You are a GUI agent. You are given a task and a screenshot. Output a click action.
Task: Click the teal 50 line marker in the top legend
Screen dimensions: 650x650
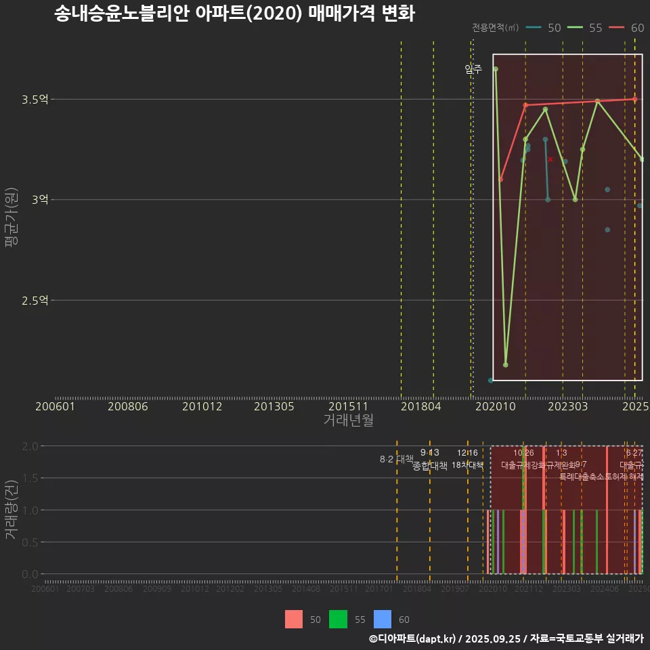pyautogui.click(x=533, y=28)
